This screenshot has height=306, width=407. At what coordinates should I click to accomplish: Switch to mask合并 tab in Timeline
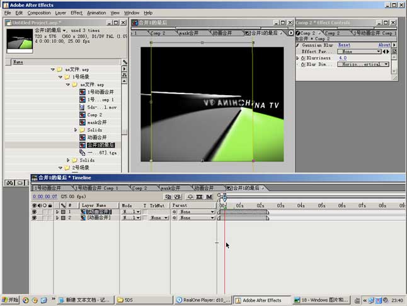[x=171, y=188]
